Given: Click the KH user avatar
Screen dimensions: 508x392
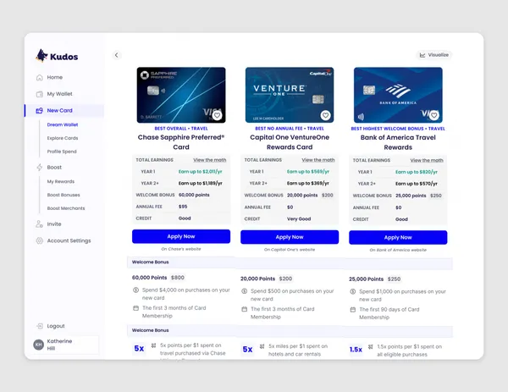Looking at the screenshot, I should 39,345.
